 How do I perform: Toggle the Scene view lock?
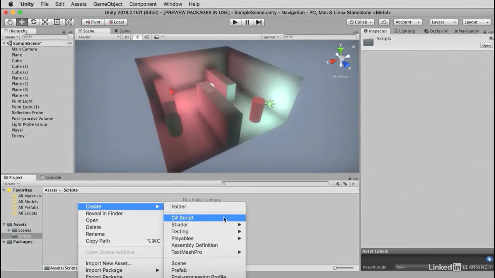tap(353, 46)
